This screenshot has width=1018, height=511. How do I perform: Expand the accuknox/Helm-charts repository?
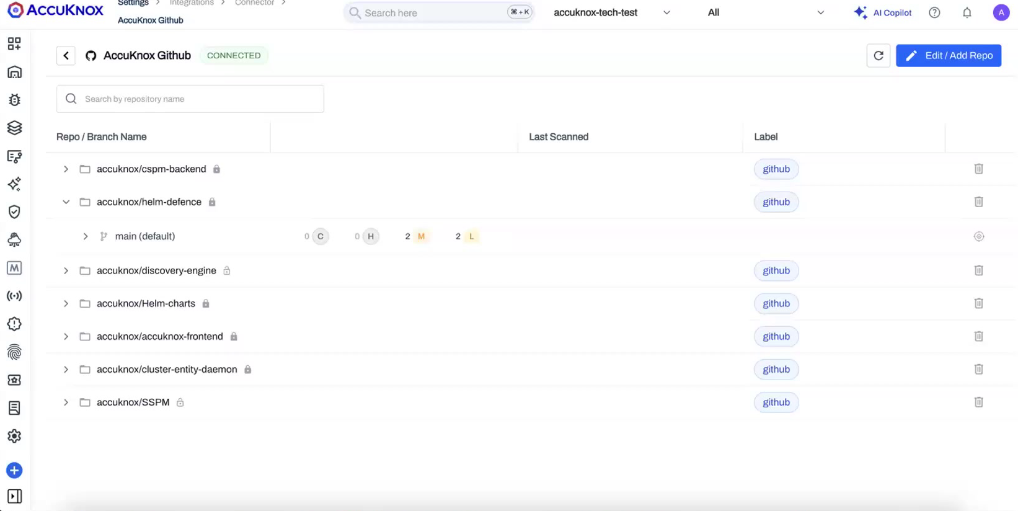tap(66, 304)
